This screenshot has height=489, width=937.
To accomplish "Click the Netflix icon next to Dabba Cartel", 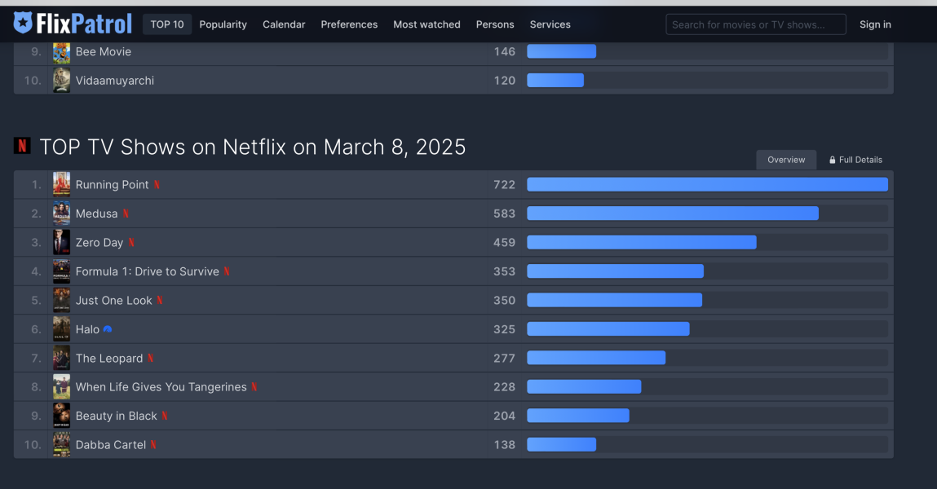I will (x=153, y=445).
